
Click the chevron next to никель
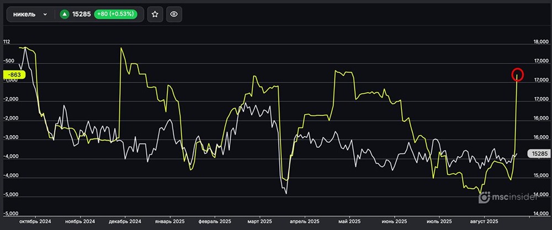coord(45,14)
